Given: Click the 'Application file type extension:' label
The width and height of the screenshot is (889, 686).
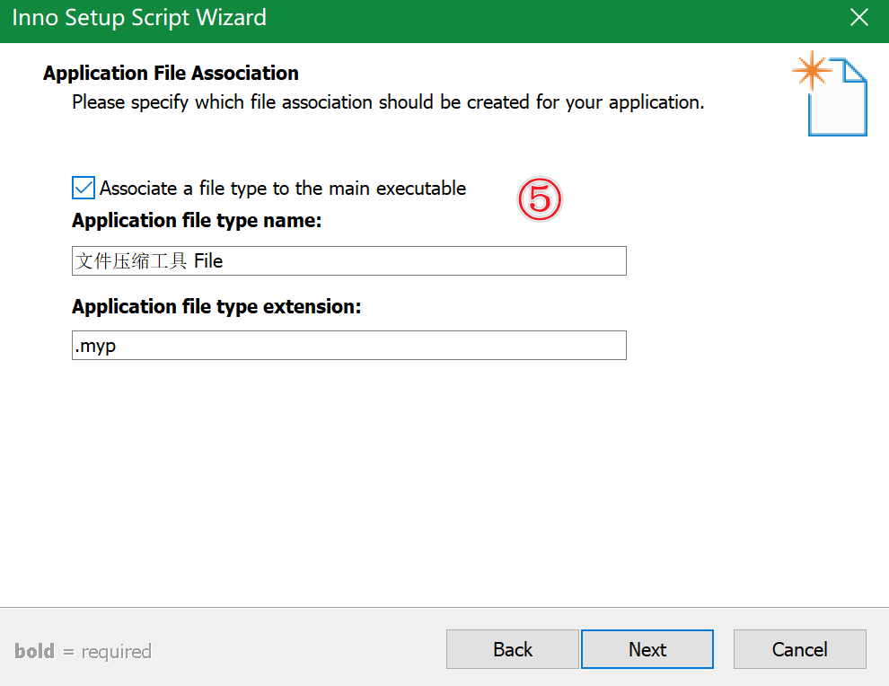Looking at the screenshot, I should [x=216, y=307].
